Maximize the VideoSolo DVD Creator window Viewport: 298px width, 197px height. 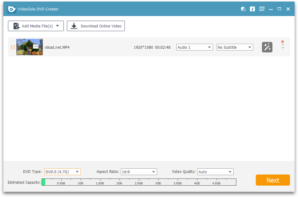[x=280, y=9]
